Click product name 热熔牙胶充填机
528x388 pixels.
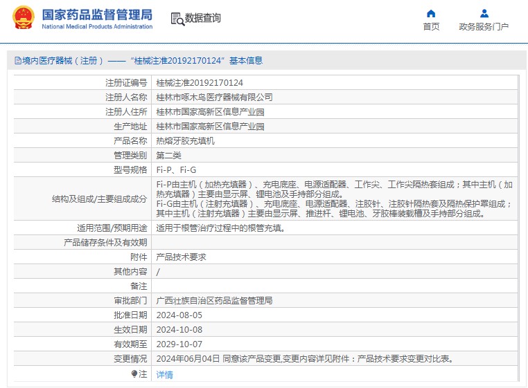coord(185,140)
